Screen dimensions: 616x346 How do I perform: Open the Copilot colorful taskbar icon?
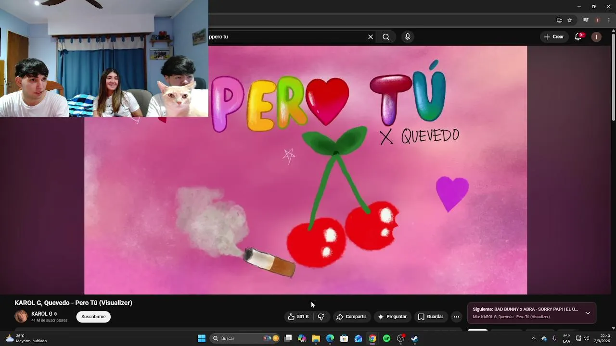[302, 338]
